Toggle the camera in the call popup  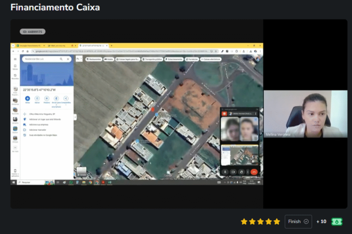click(x=233, y=172)
